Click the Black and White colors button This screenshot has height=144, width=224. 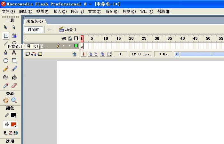click(5, 133)
